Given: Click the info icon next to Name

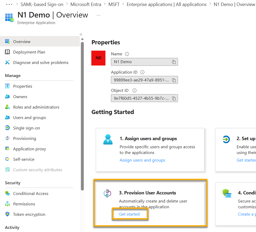Looking at the screenshot, I should click(x=127, y=54).
